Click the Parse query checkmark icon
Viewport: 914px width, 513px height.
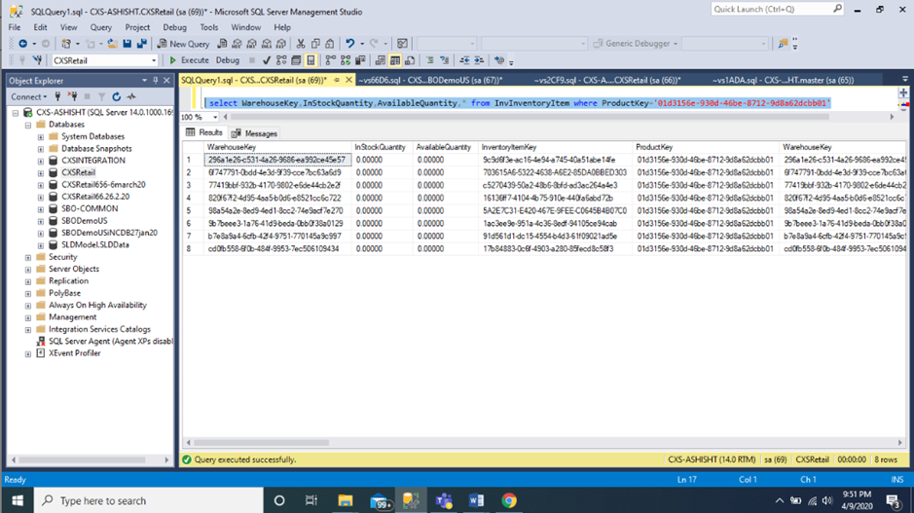point(267,60)
